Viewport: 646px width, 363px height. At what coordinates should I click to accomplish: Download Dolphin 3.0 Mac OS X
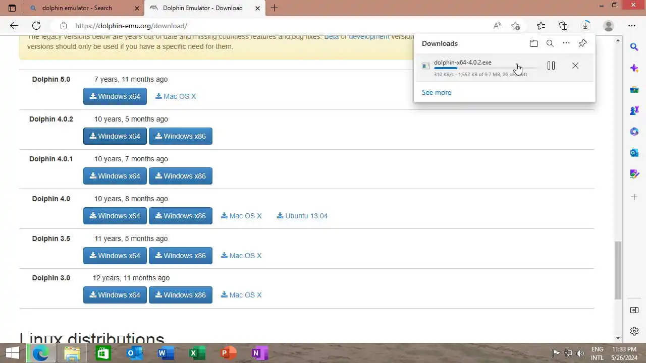(241, 295)
